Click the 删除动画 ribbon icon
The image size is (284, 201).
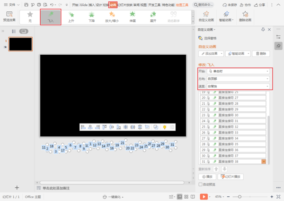coord(245,17)
